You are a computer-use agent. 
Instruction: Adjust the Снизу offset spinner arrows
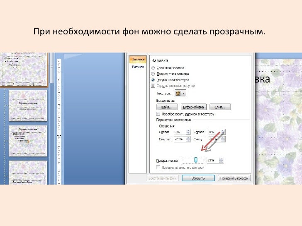(x=223, y=139)
